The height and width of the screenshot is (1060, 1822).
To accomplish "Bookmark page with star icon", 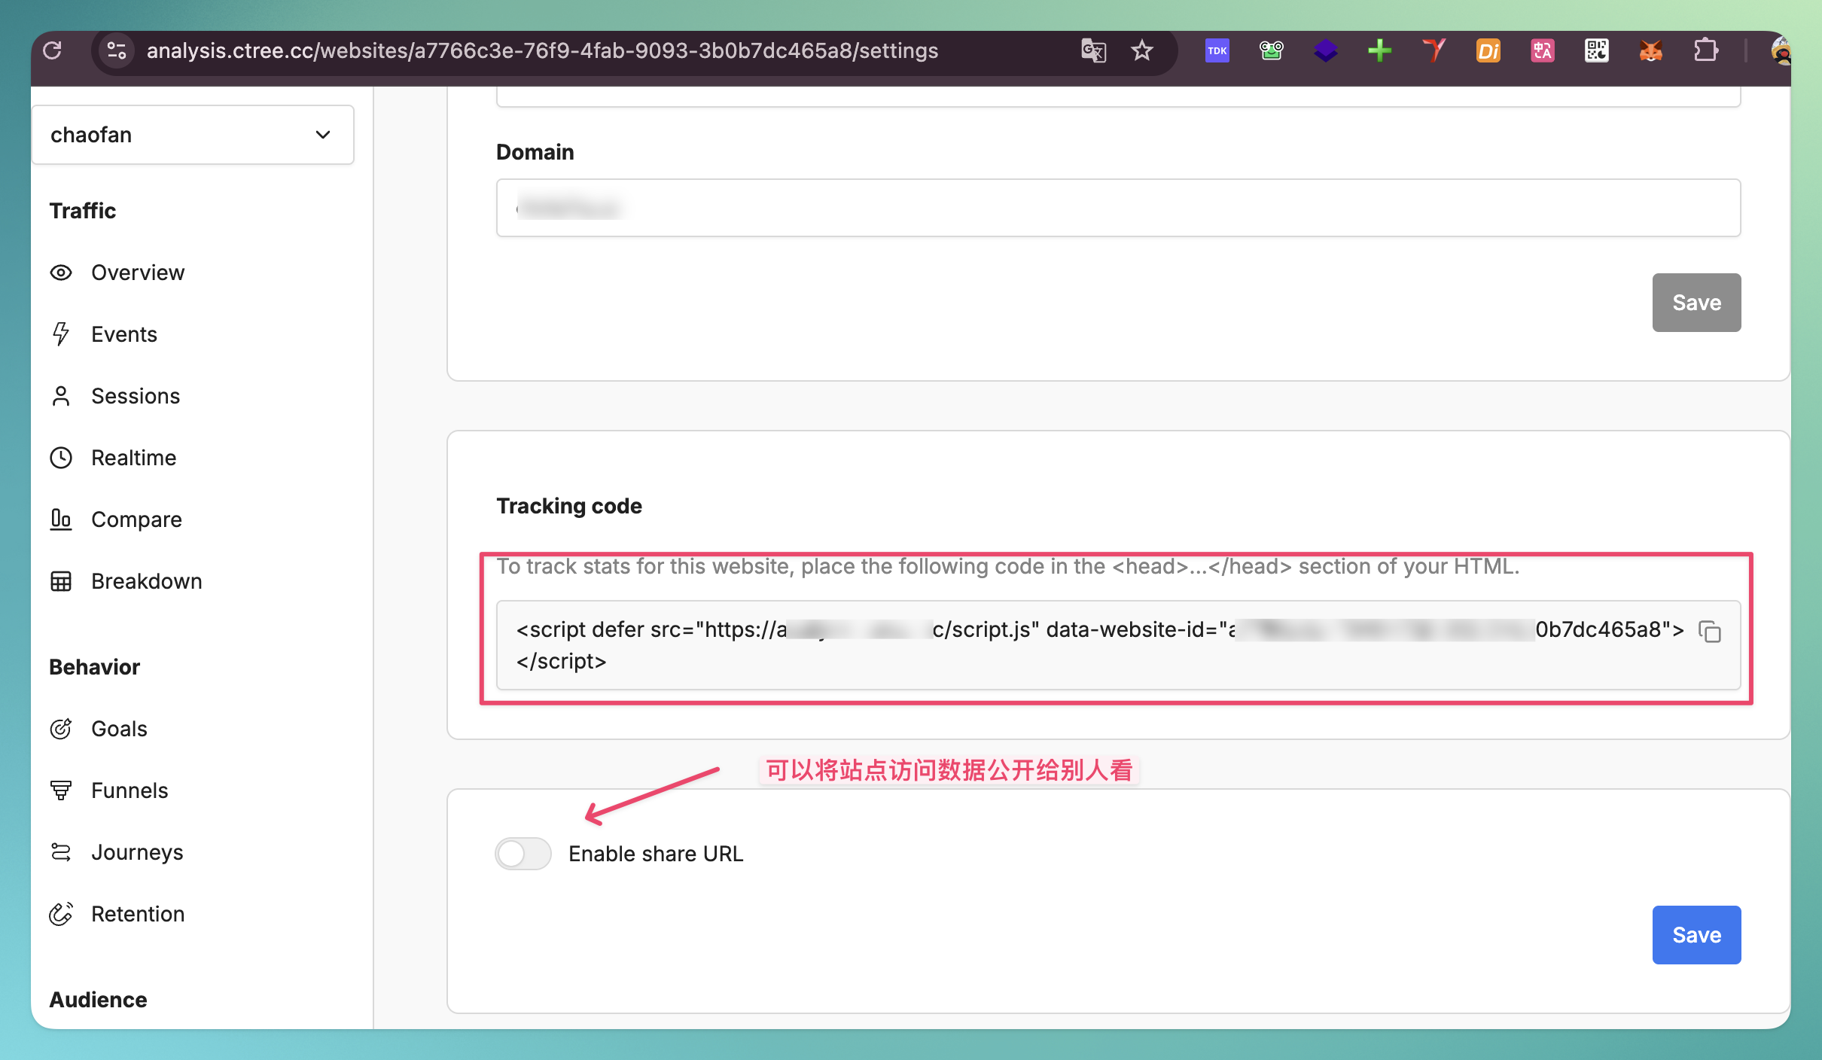I will click(1141, 50).
